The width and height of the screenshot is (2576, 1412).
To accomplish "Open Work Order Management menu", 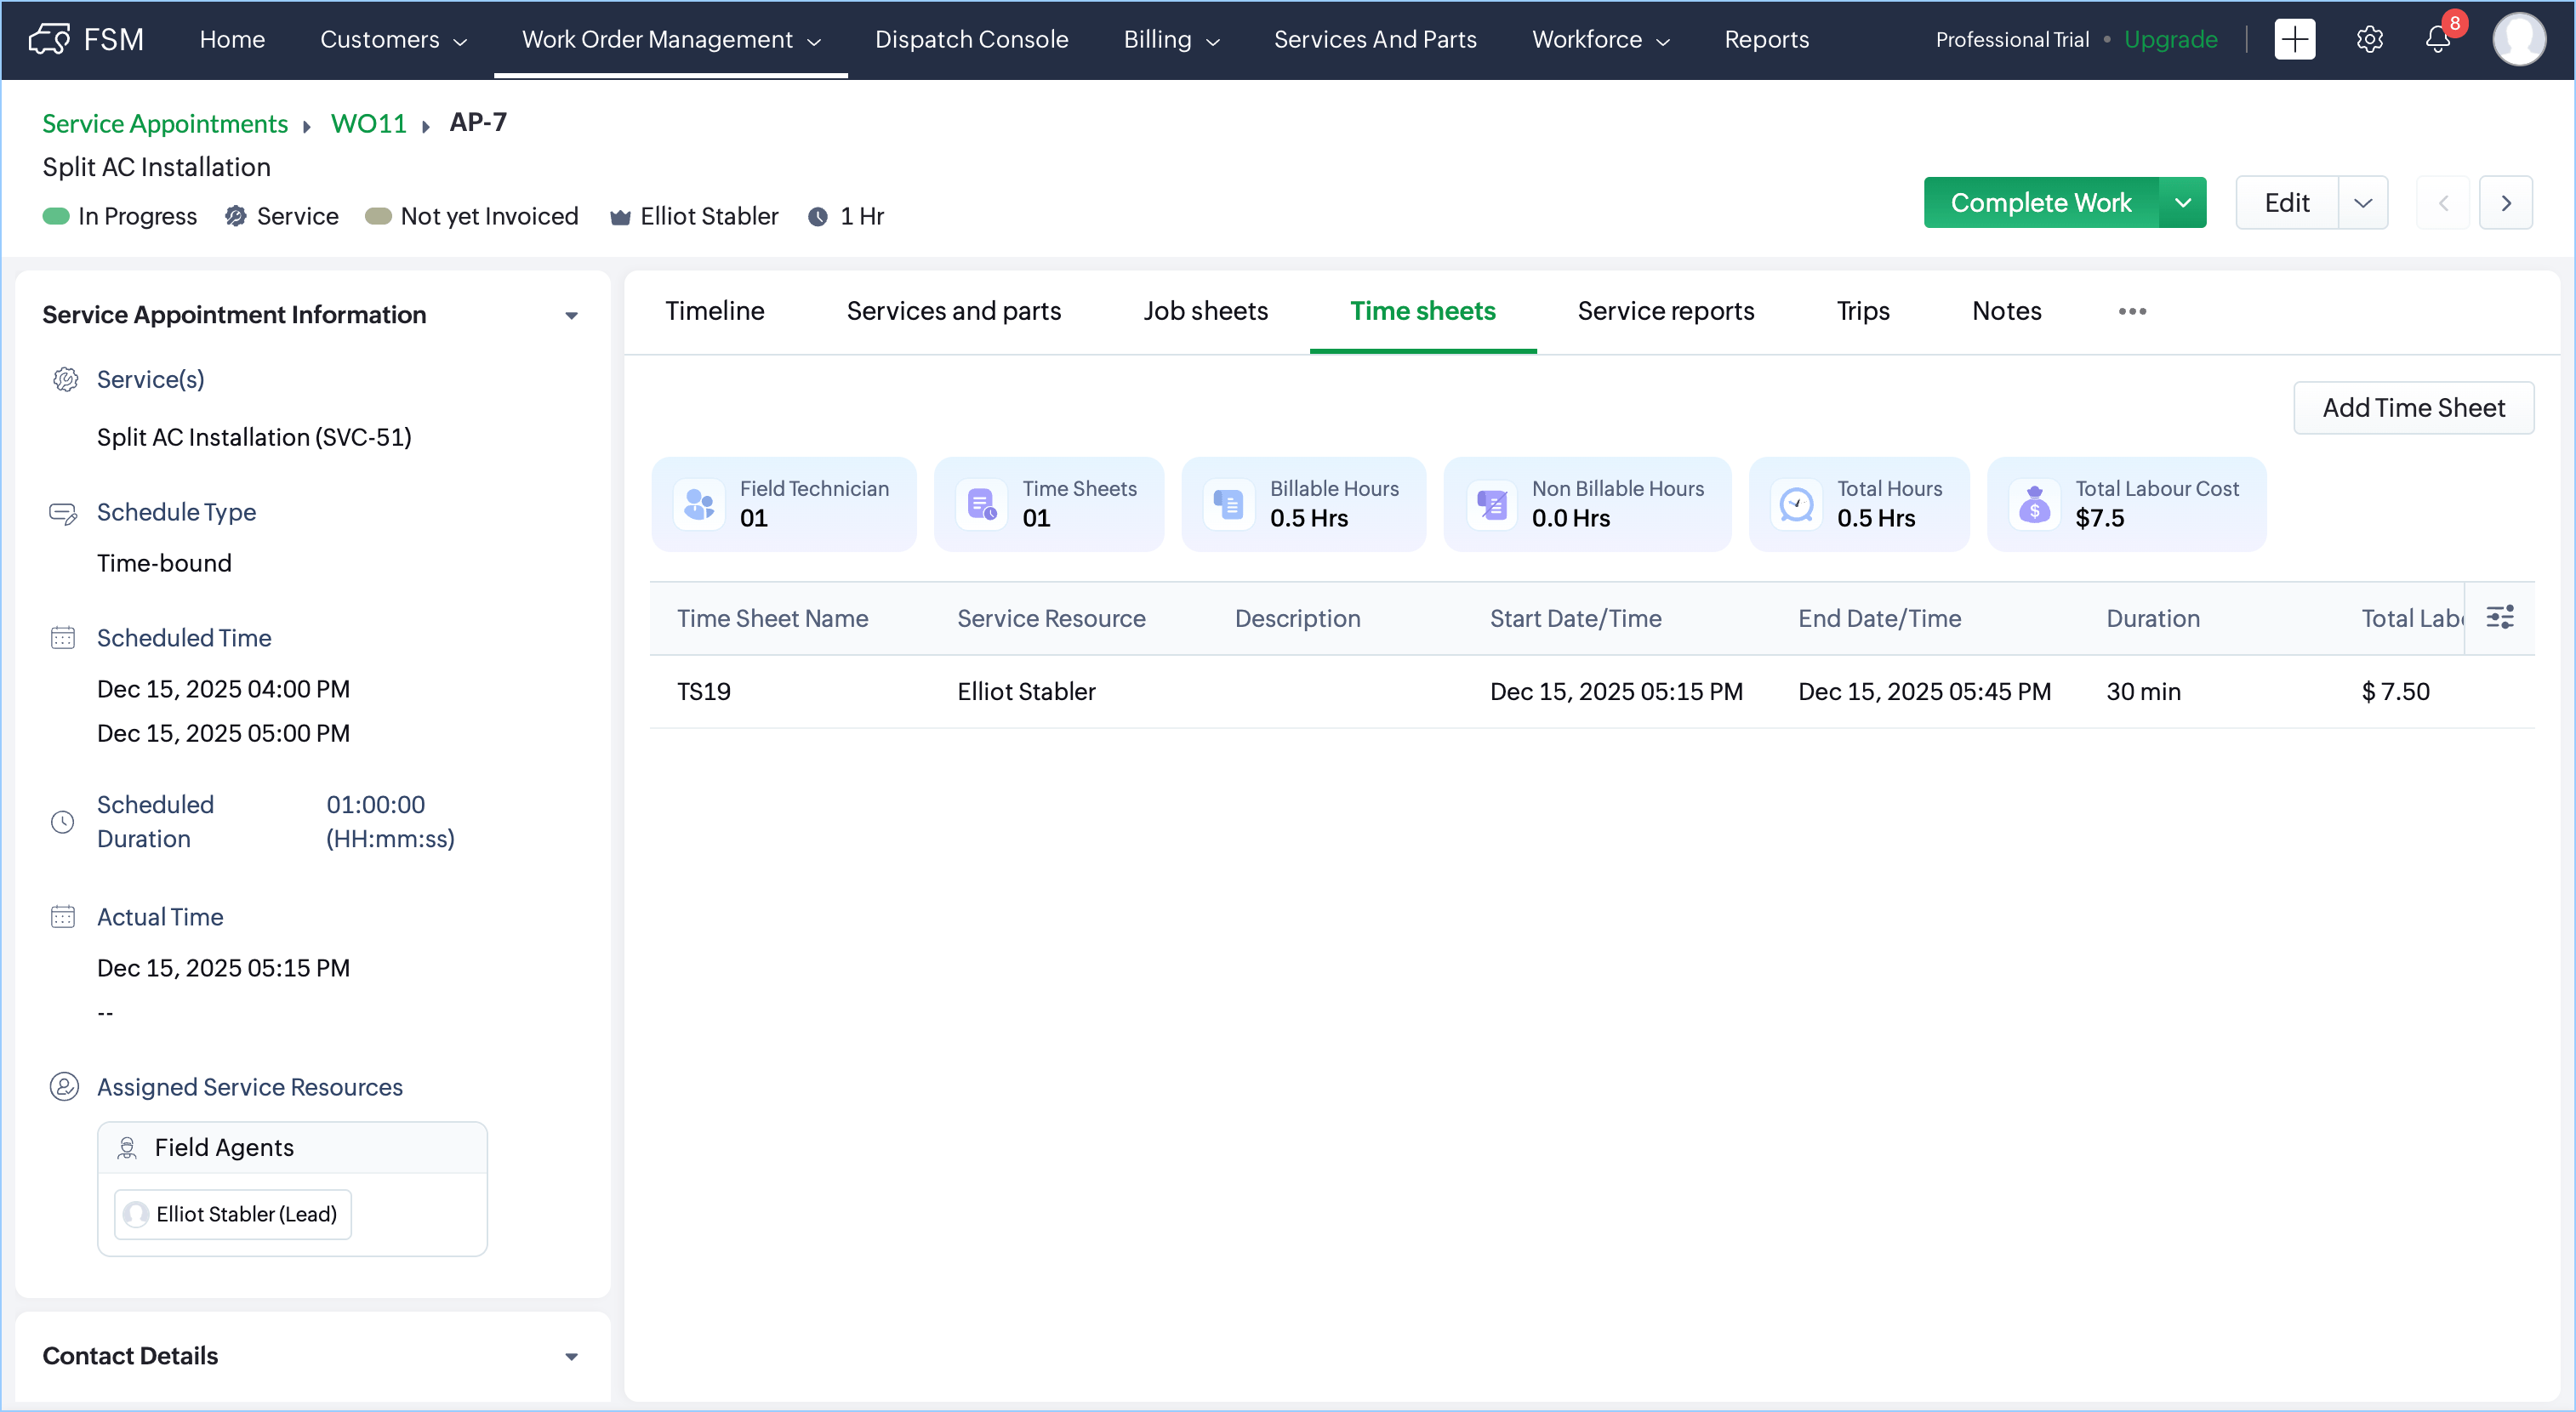I will click(670, 39).
